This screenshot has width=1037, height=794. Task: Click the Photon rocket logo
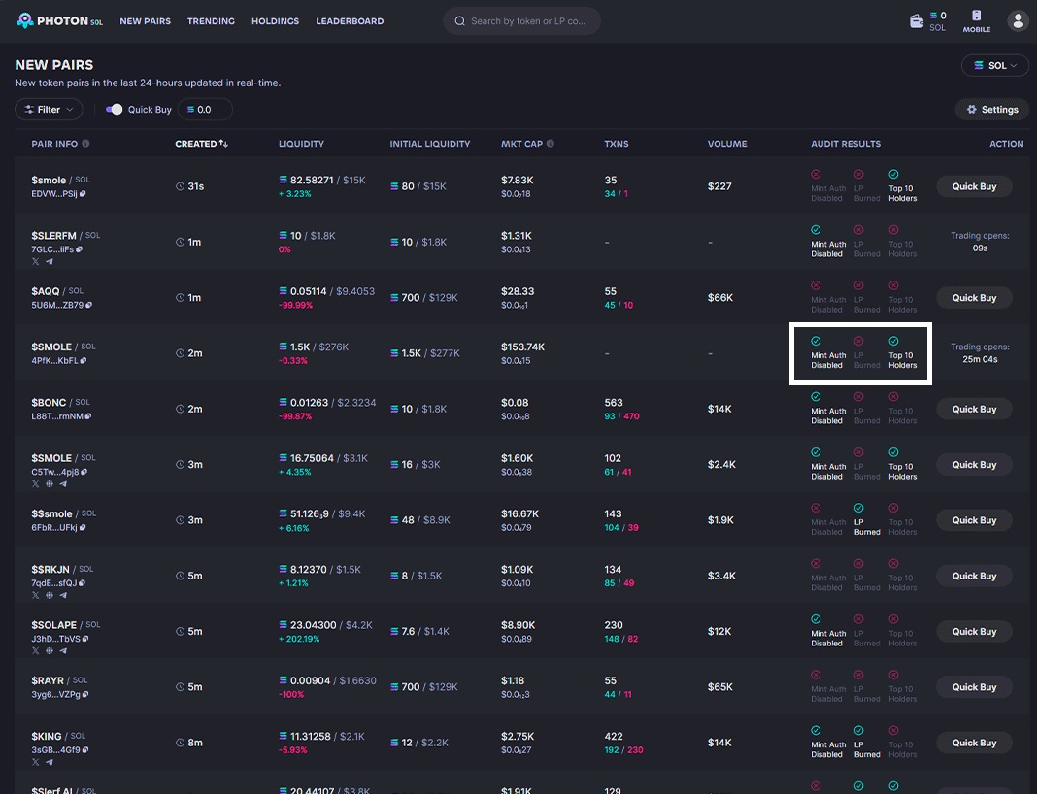24,21
